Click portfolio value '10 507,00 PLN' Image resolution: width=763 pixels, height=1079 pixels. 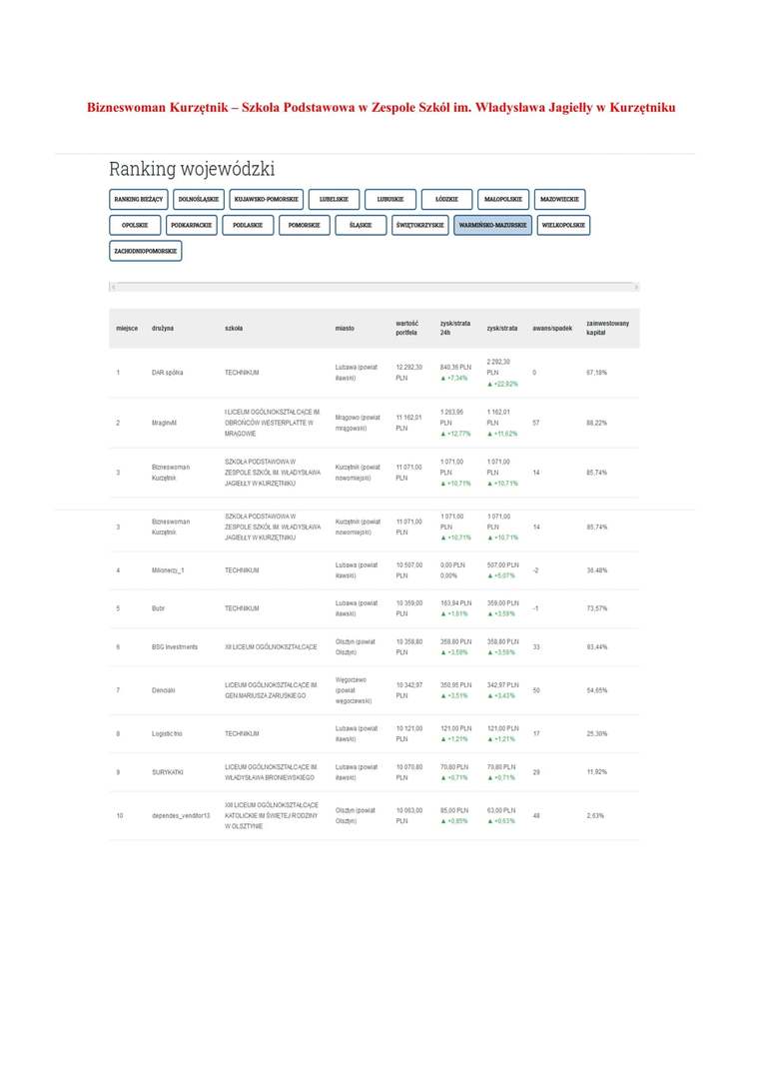pyautogui.click(x=409, y=570)
